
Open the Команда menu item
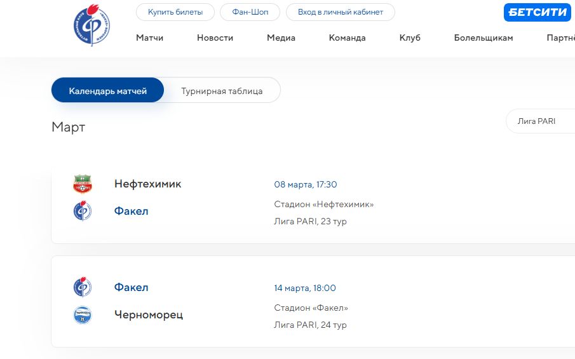[347, 37]
